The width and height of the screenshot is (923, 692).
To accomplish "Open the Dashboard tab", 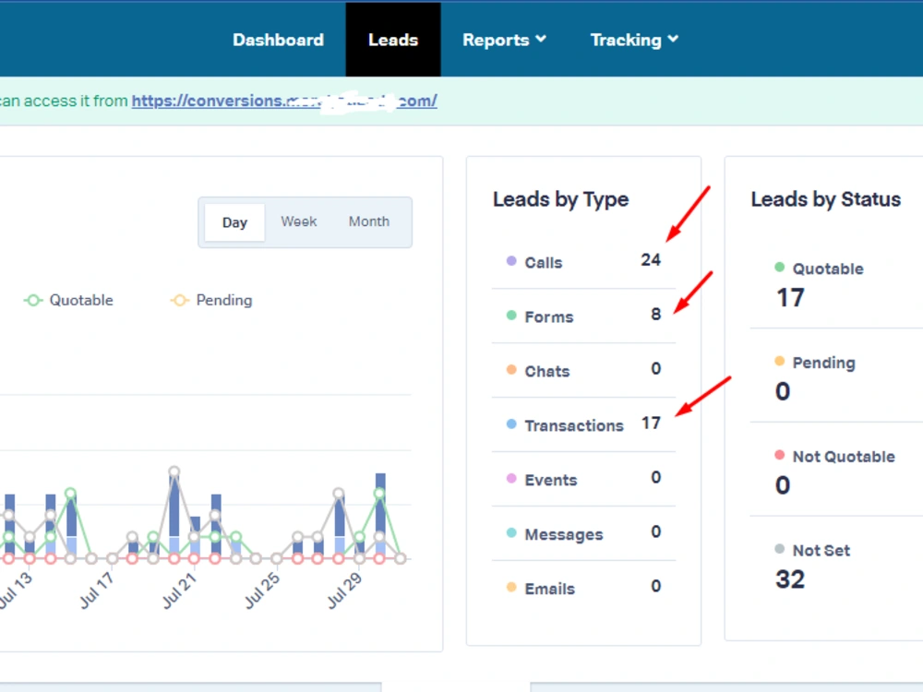I will [278, 40].
